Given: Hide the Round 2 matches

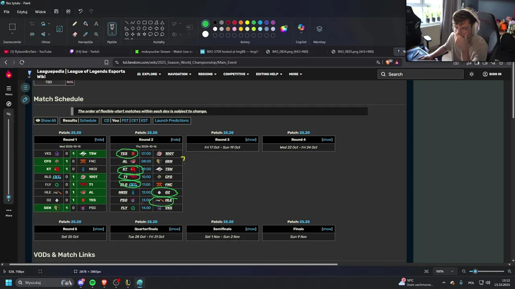Looking at the screenshot, I should 175,140.
